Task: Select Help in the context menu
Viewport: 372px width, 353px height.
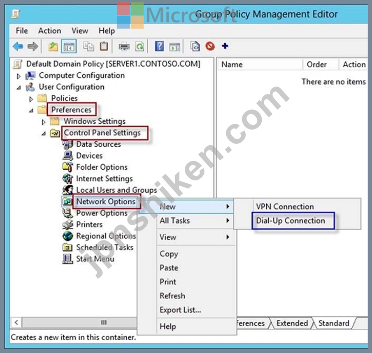Action: point(168,326)
